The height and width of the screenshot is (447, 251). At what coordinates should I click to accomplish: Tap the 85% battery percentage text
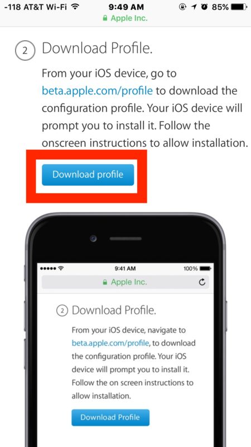click(220, 7)
